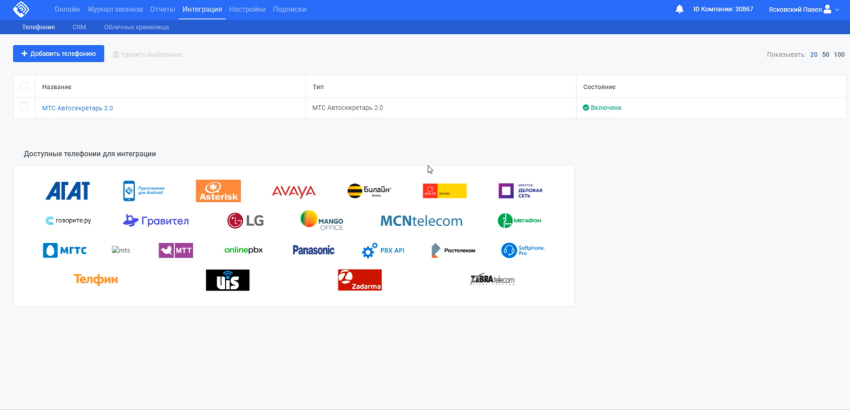This screenshot has width=850, height=410.
Task: Click the Доступные телефонии для интеграции heading
Action: point(90,153)
